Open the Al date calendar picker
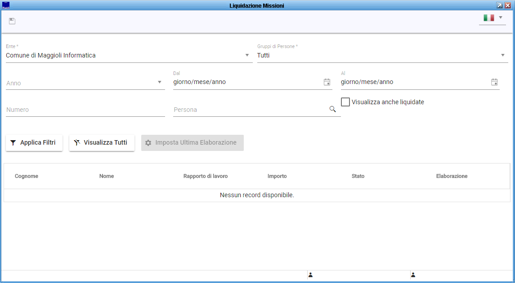 494,82
